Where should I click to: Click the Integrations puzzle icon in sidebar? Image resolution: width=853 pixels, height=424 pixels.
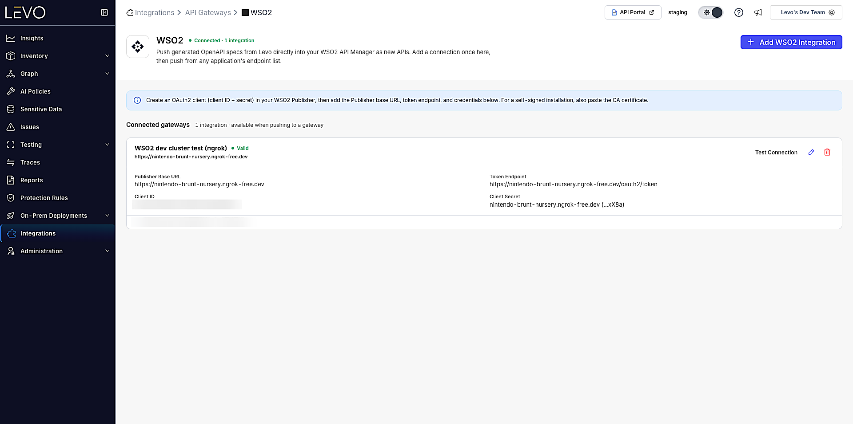click(x=12, y=233)
